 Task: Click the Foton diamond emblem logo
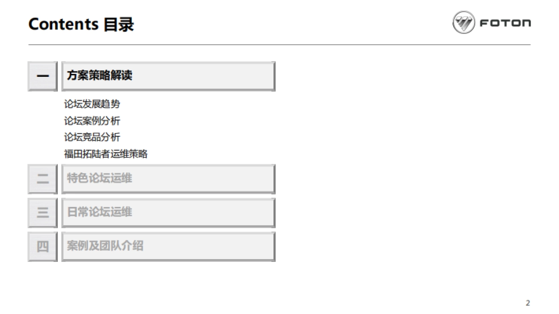pos(464,23)
